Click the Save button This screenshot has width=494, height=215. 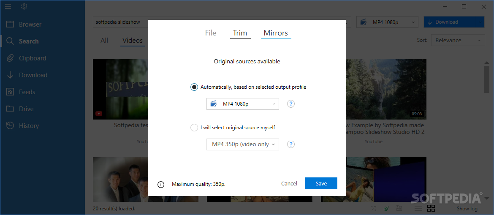click(321, 183)
